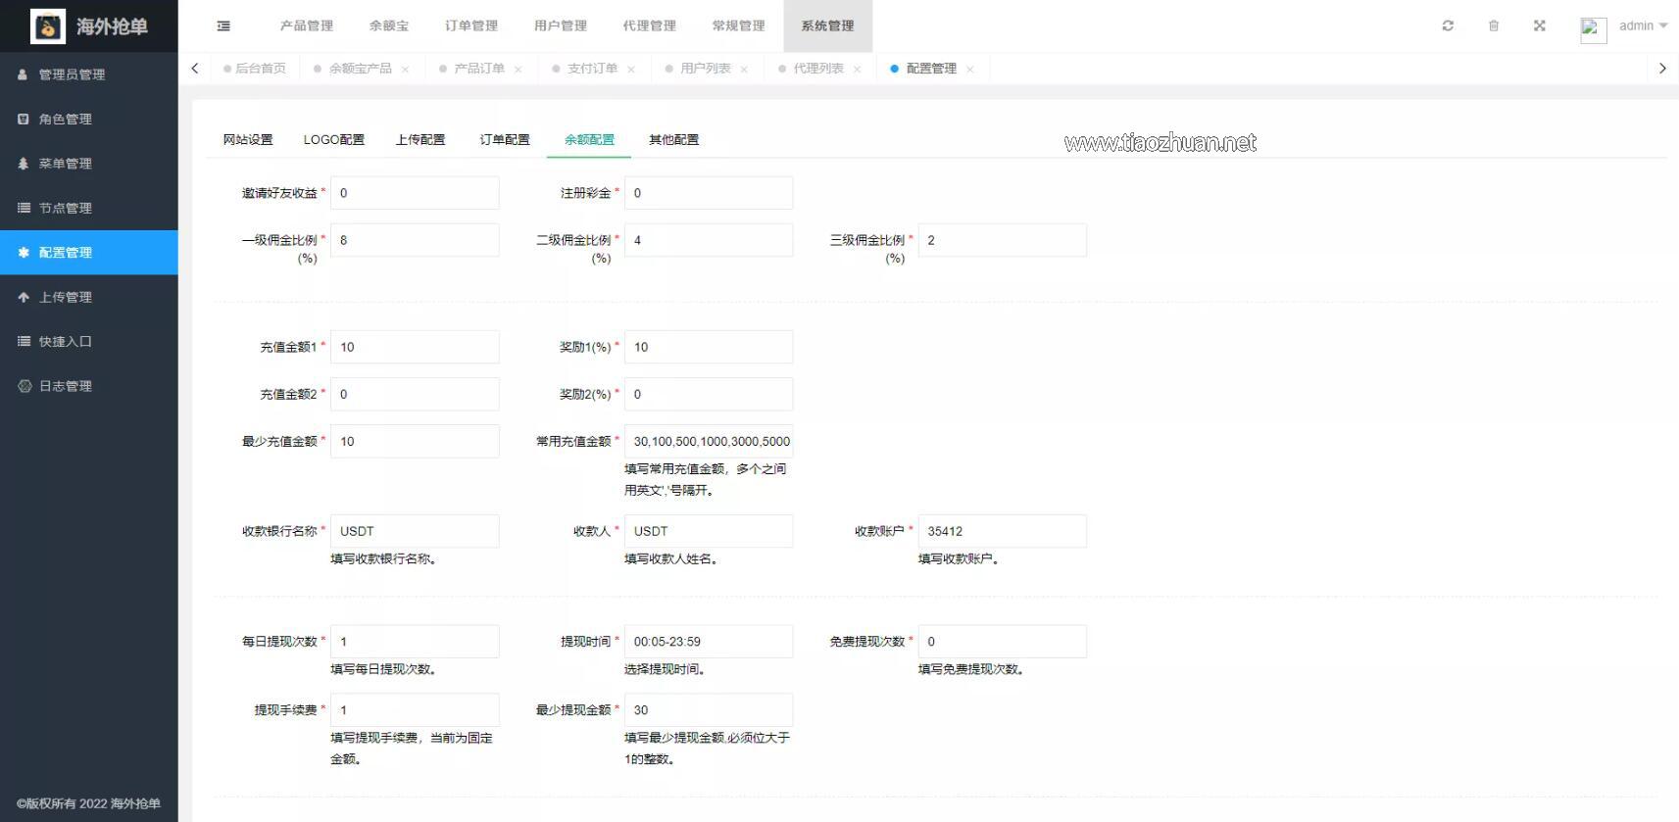
Task: Open 快捷入口 in the sidebar
Action: [89, 341]
